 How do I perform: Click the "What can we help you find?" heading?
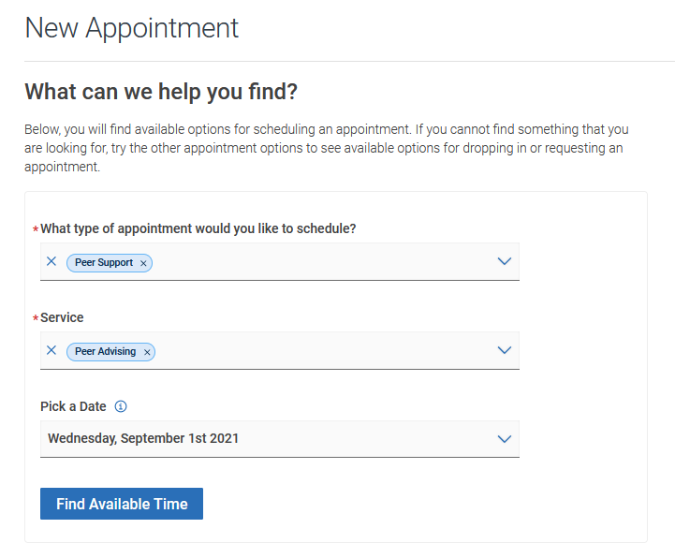point(161,91)
